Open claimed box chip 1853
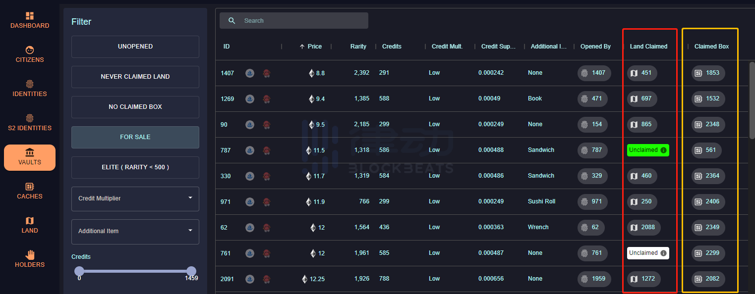Viewport: 755px width, 294px height. [x=708, y=73]
